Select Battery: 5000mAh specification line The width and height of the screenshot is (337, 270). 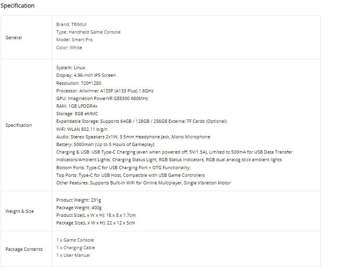(x=105, y=144)
